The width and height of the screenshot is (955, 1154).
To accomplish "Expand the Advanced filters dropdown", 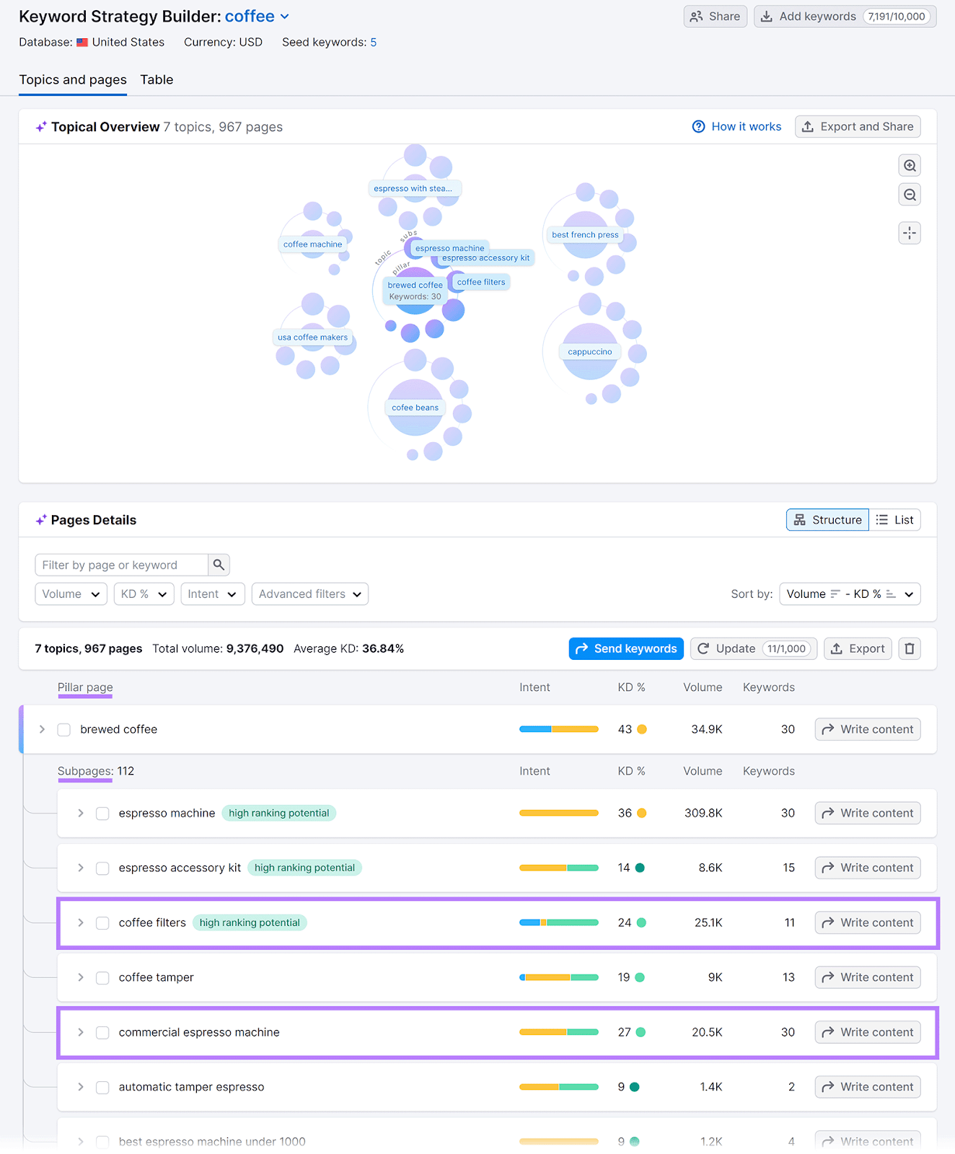I will tap(309, 594).
